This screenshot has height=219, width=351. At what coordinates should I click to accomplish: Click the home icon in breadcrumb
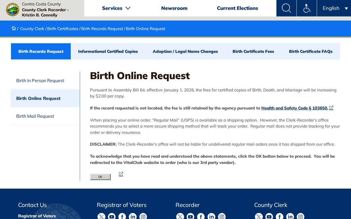(x=14, y=28)
